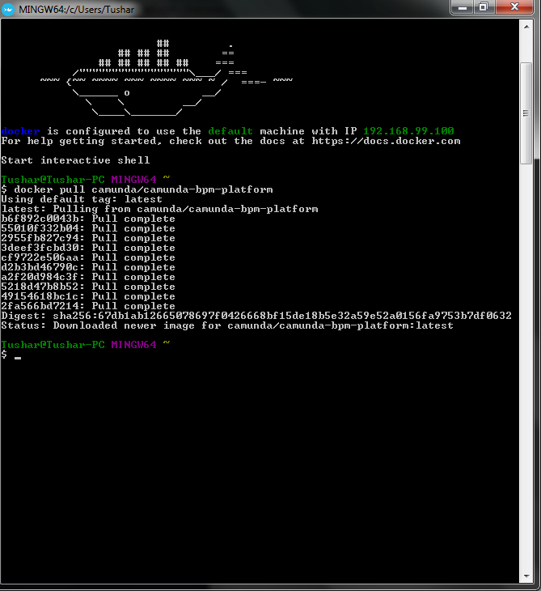Click the Using default tag: latest line
541x591 pixels.
[x=82, y=199]
